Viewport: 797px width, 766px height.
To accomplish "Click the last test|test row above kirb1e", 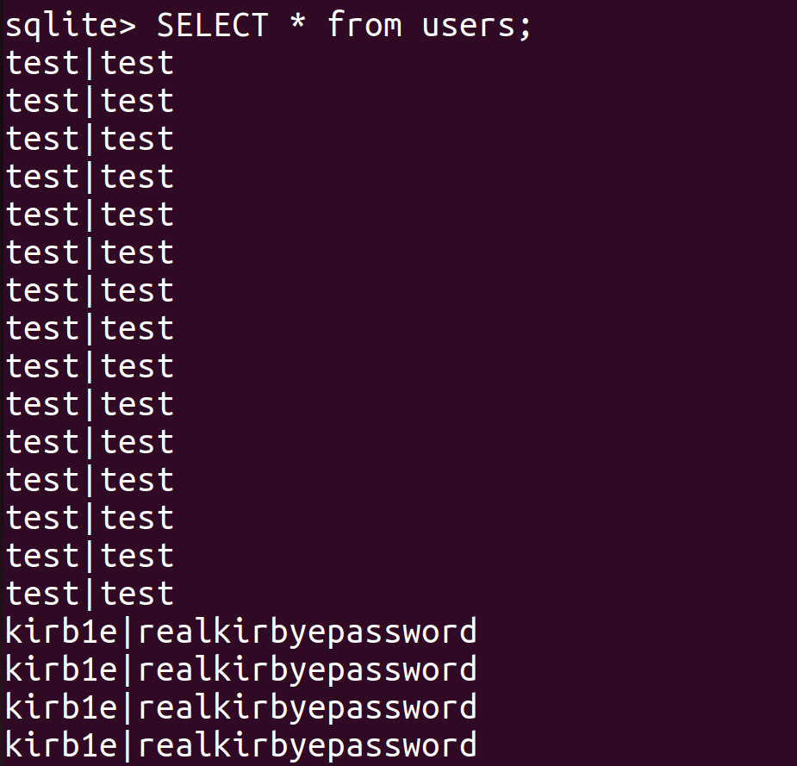I will click(x=90, y=594).
